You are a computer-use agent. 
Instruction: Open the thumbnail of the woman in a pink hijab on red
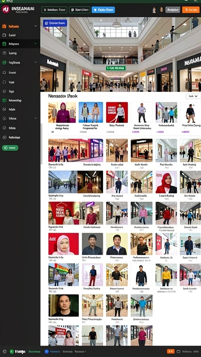point(64,244)
